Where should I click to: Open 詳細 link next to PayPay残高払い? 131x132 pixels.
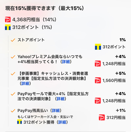(56, 111)
